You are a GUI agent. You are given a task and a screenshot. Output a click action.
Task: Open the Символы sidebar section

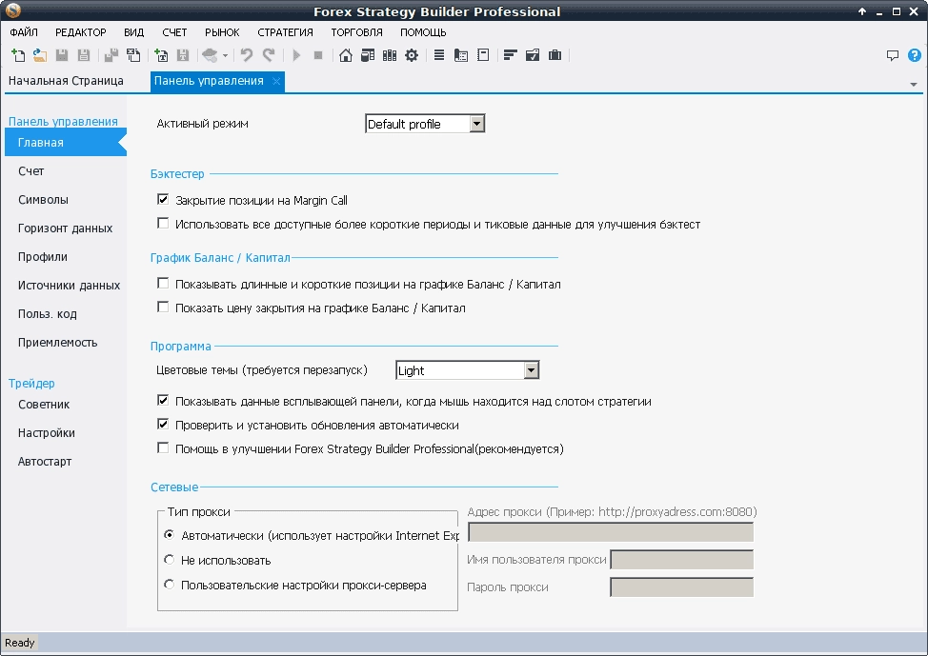[43, 199]
